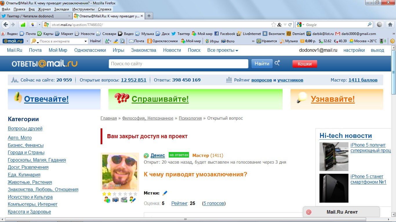Open Денис's video camcorder icon
The width and height of the screenshot is (396, 222).
coord(124,199)
